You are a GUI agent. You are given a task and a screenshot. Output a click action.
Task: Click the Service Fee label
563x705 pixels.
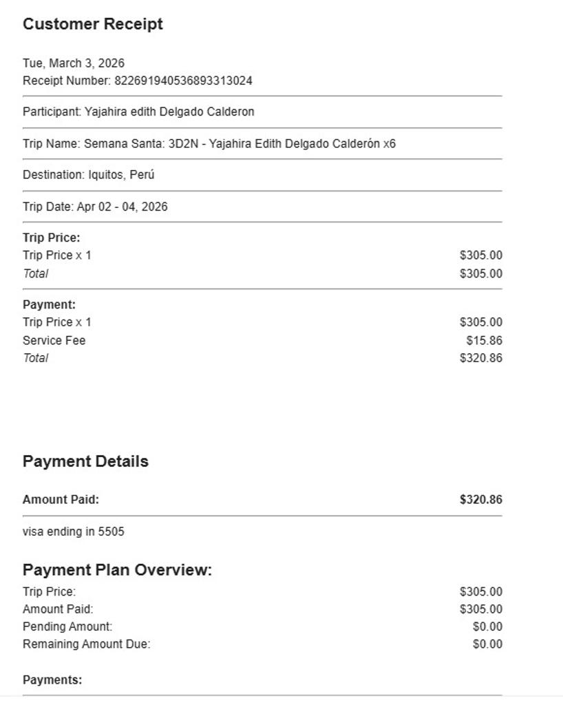coord(54,340)
